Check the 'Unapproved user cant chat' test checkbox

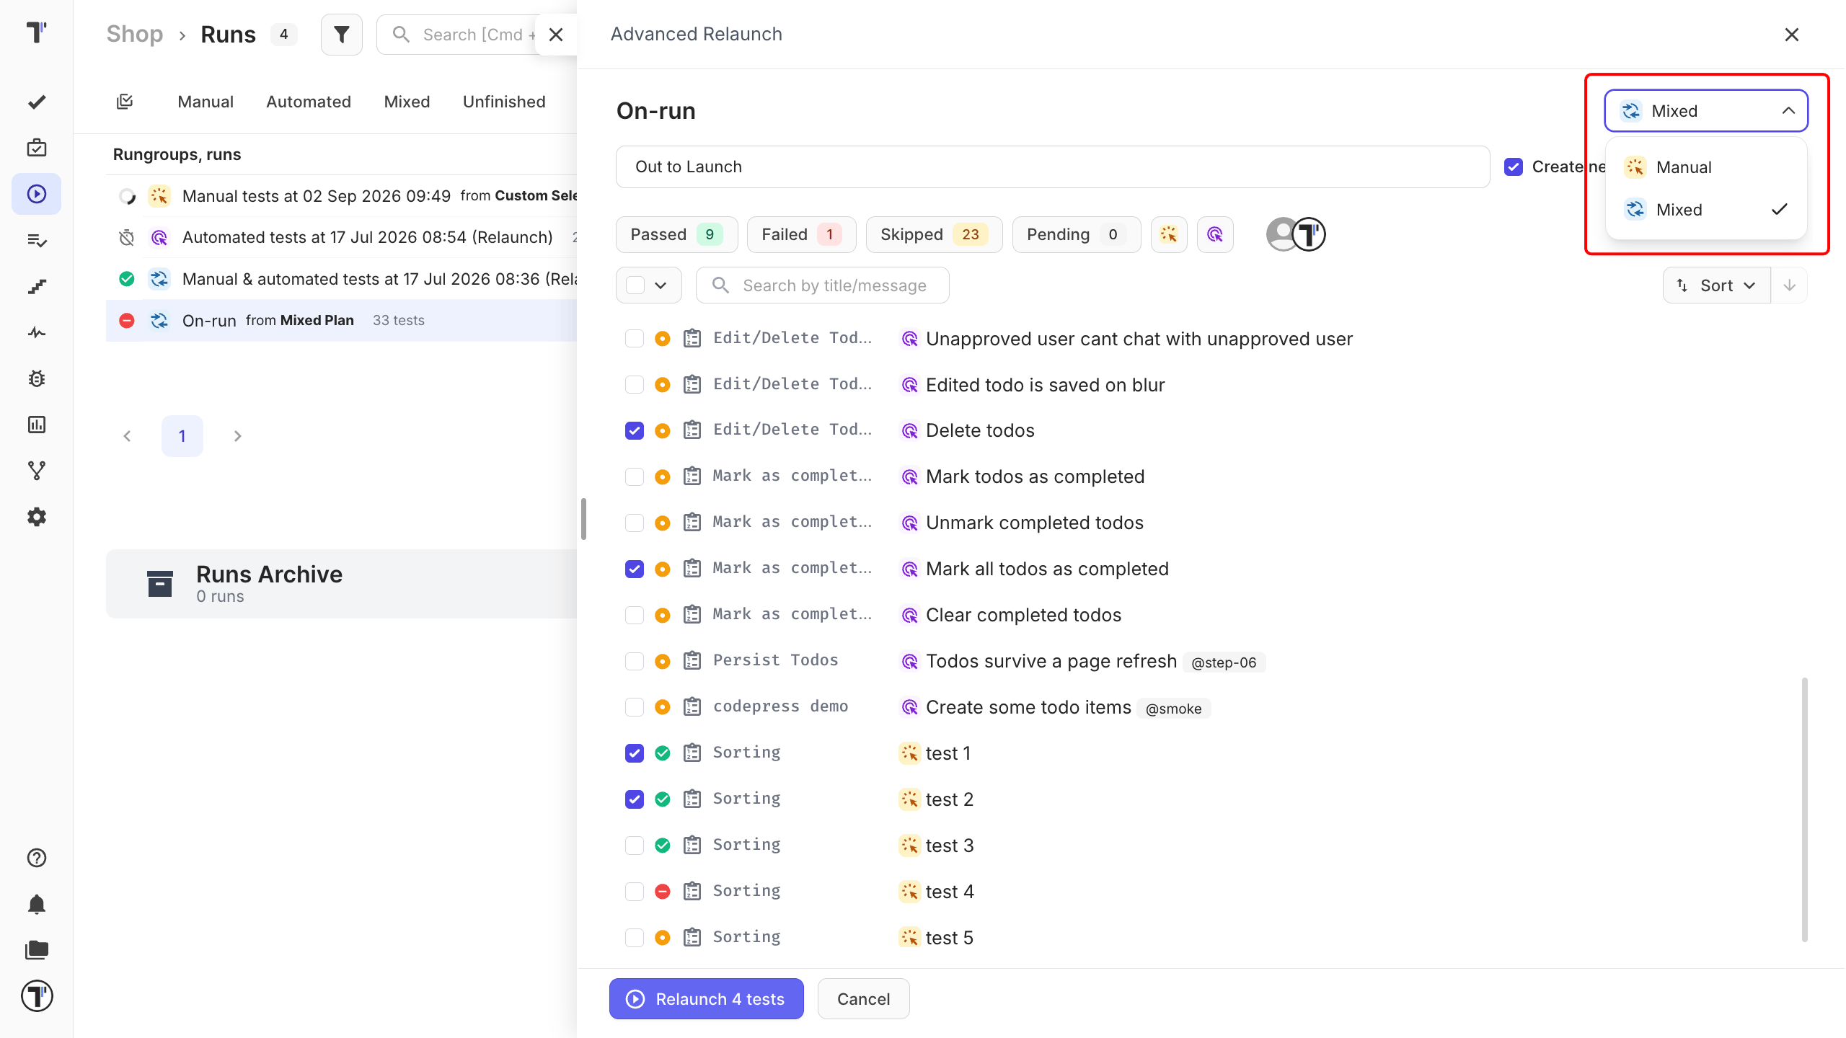[x=635, y=339]
